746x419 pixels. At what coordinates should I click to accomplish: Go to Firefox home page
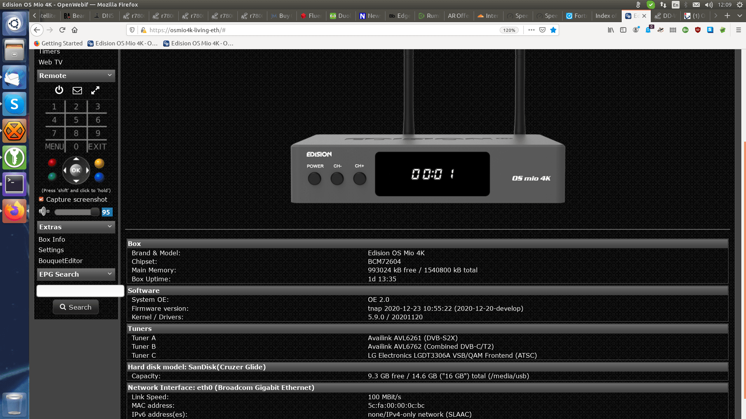pos(75,30)
